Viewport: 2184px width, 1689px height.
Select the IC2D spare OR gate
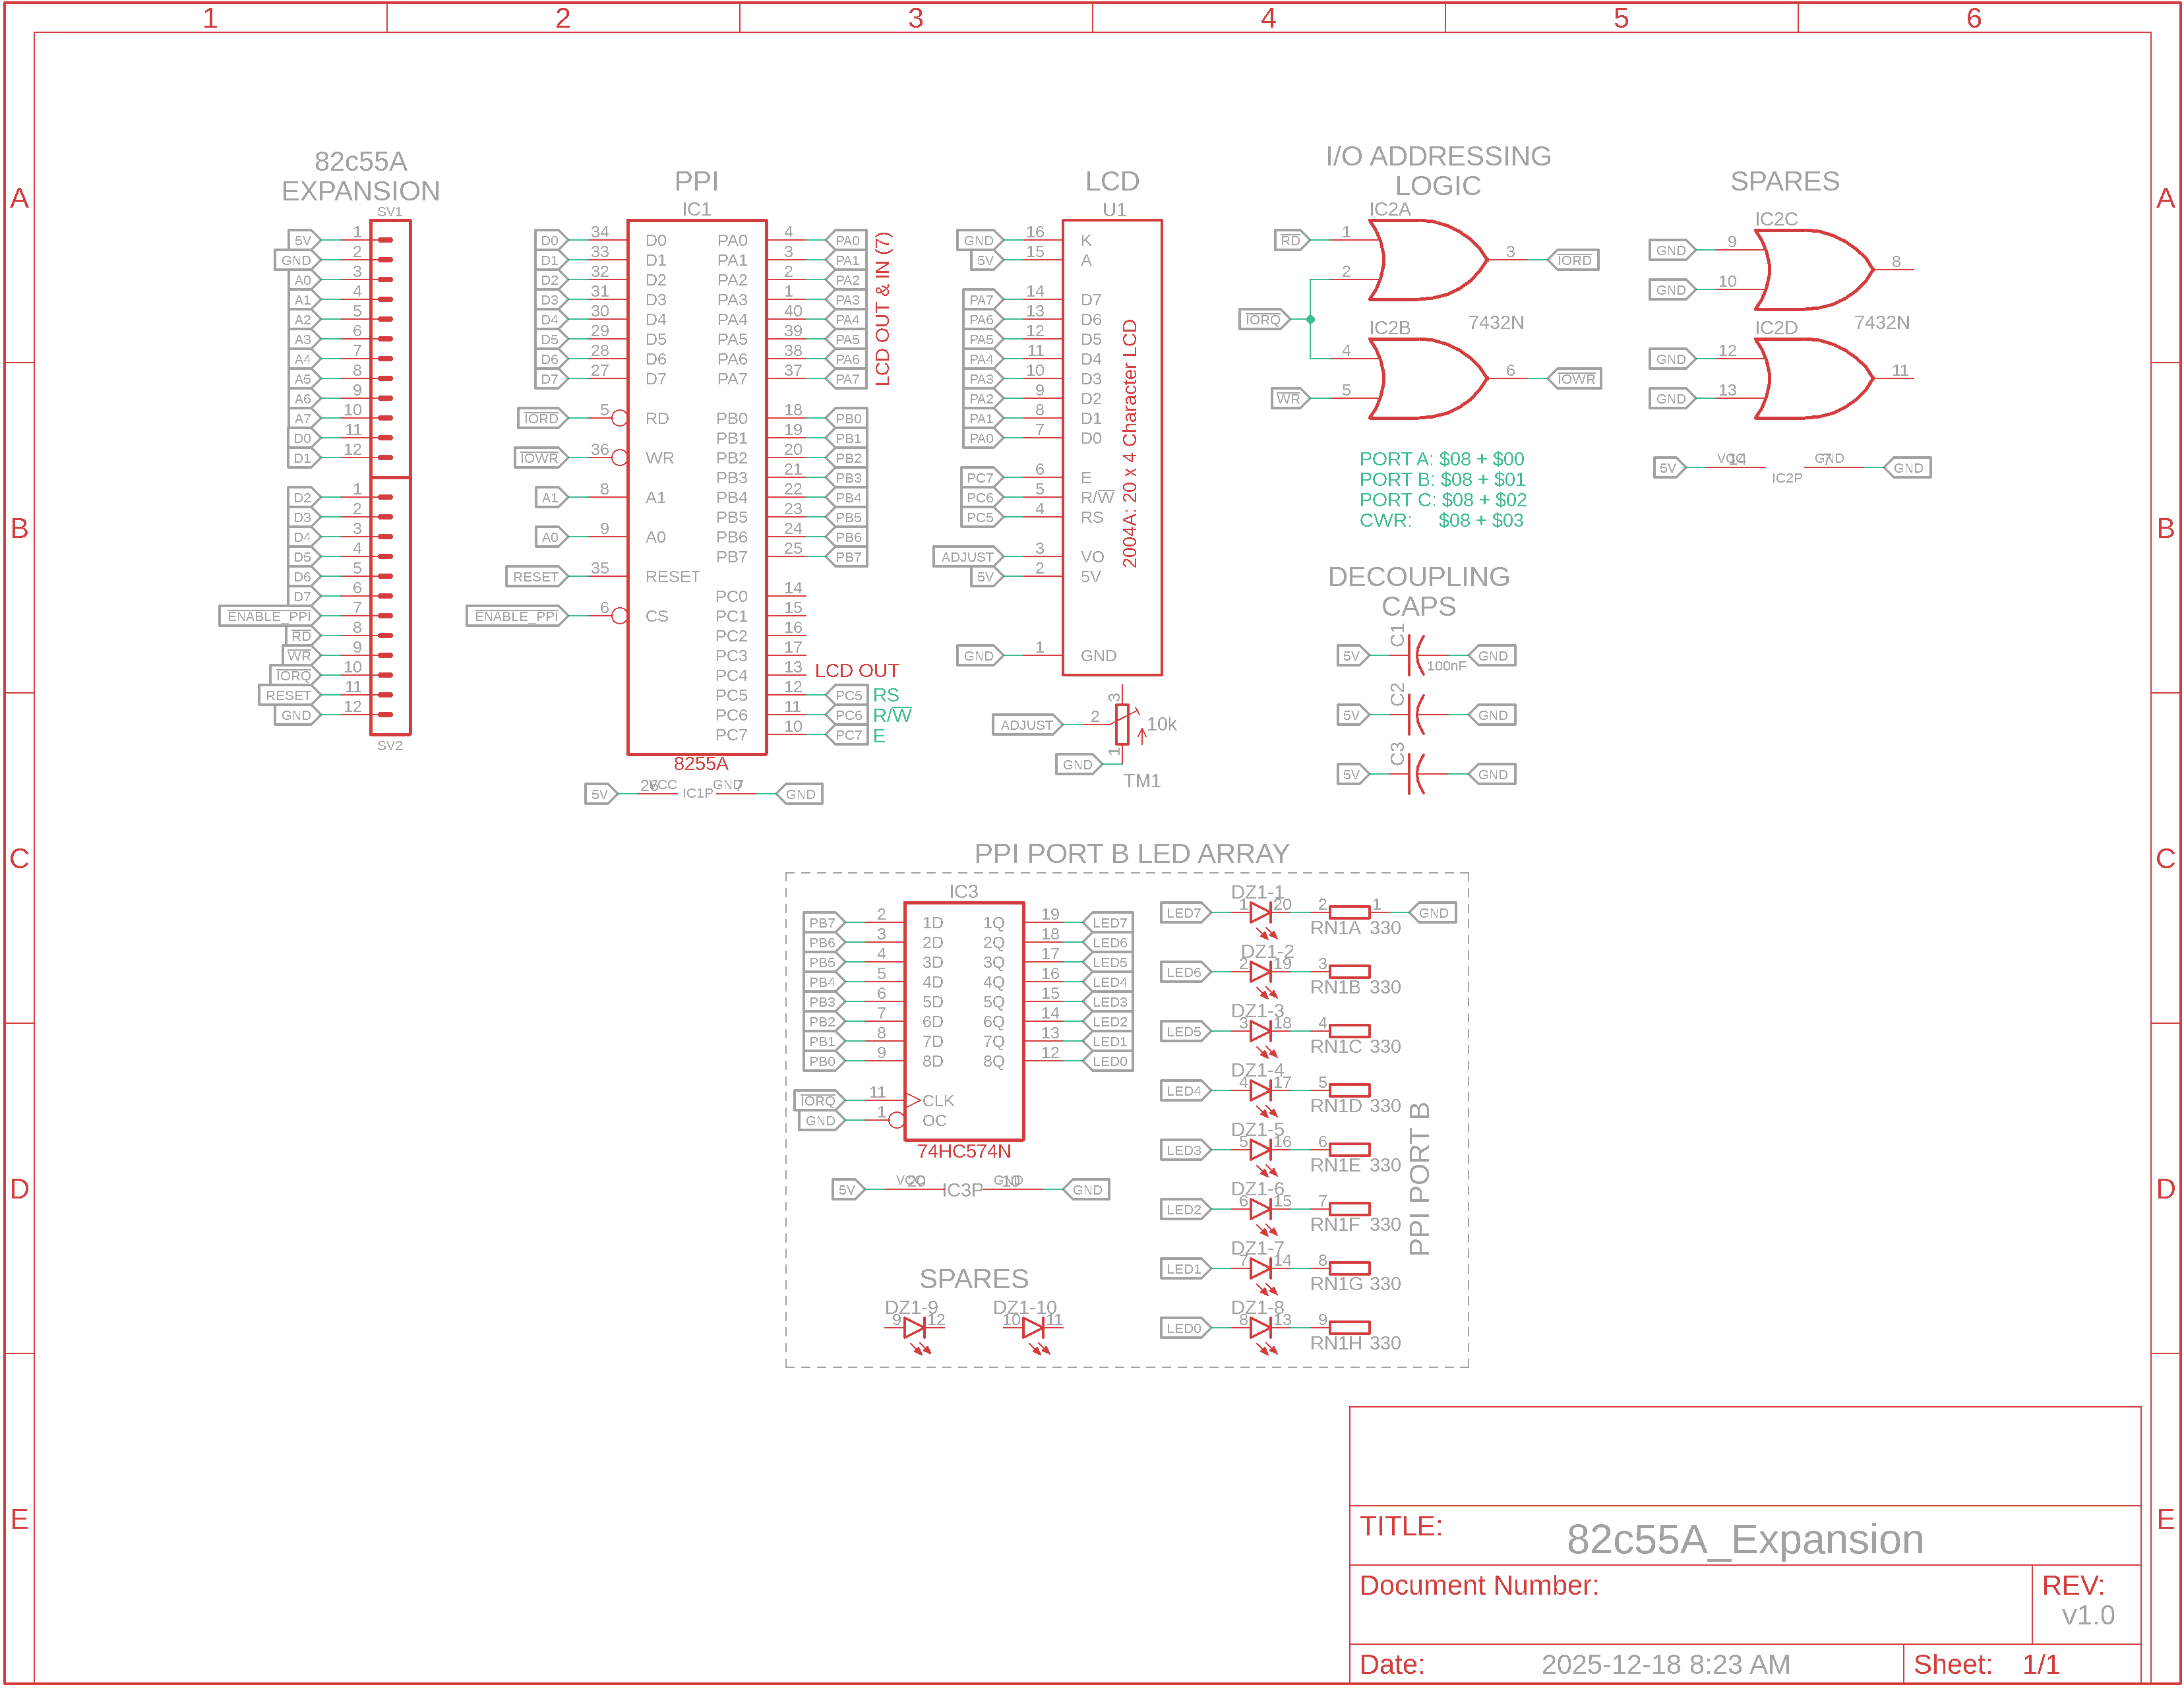1813,379
